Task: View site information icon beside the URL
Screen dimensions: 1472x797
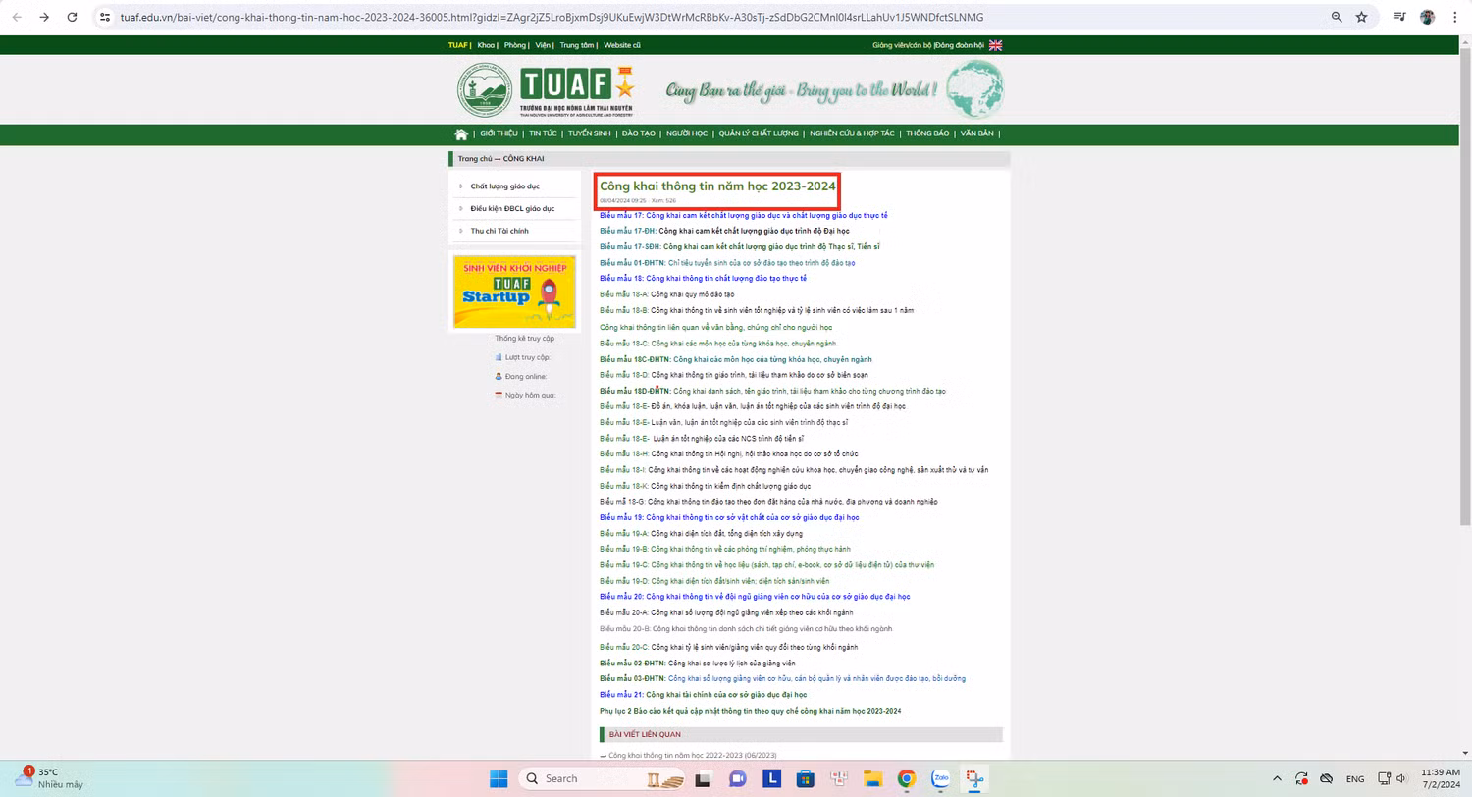Action: click(x=106, y=17)
